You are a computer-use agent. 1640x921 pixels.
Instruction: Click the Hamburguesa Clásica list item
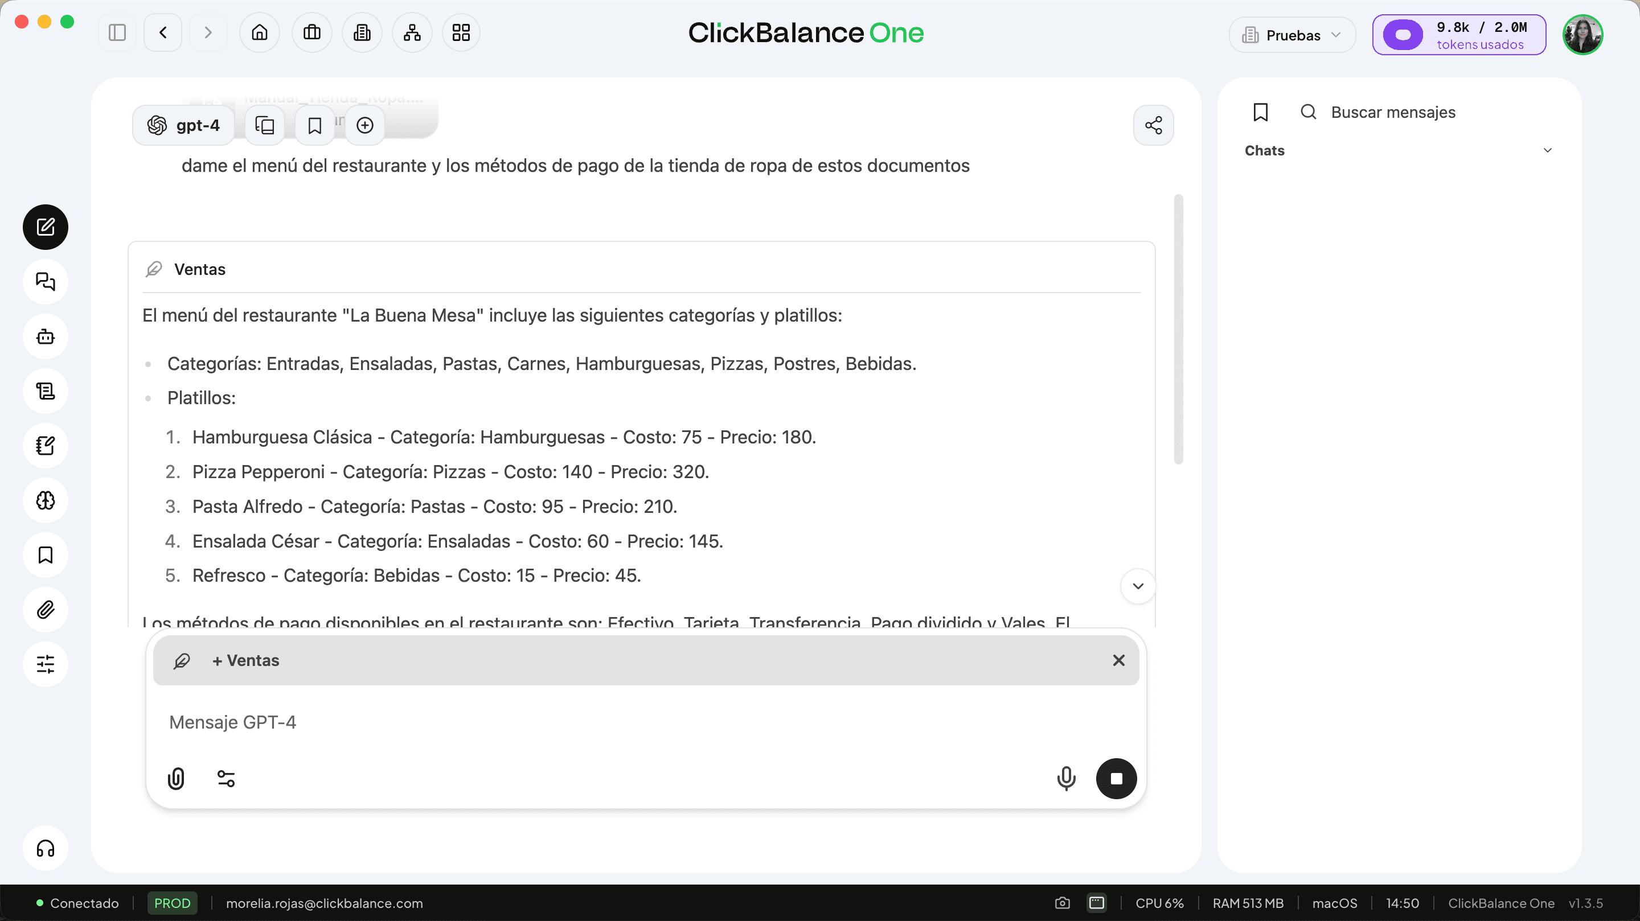click(x=503, y=437)
